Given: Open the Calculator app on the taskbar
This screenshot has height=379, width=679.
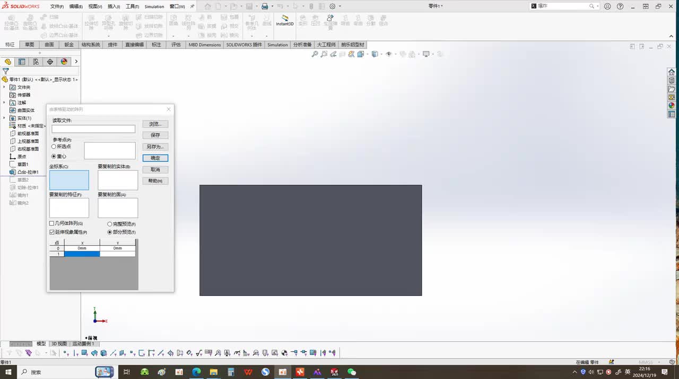Looking at the screenshot, I should tap(231, 372).
